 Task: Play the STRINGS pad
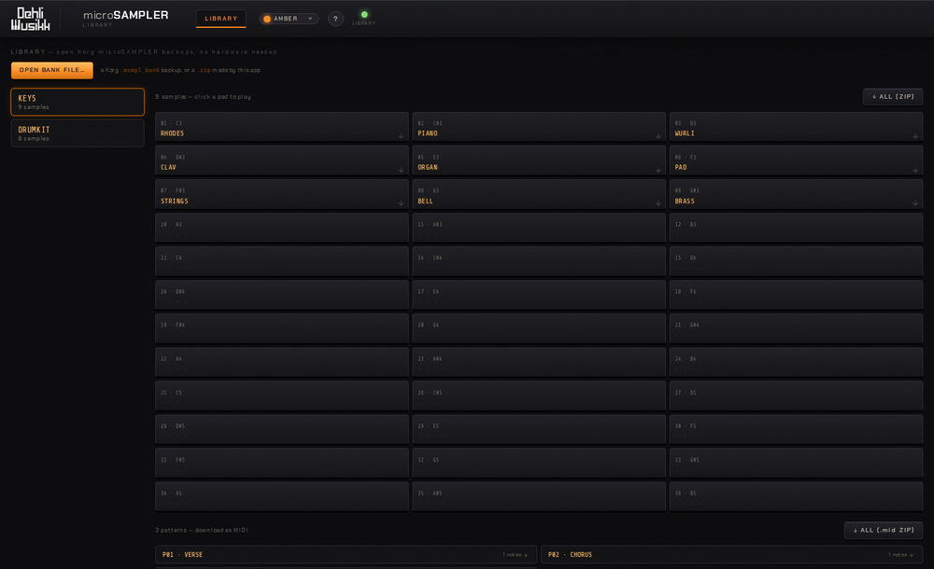pyautogui.click(x=282, y=195)
